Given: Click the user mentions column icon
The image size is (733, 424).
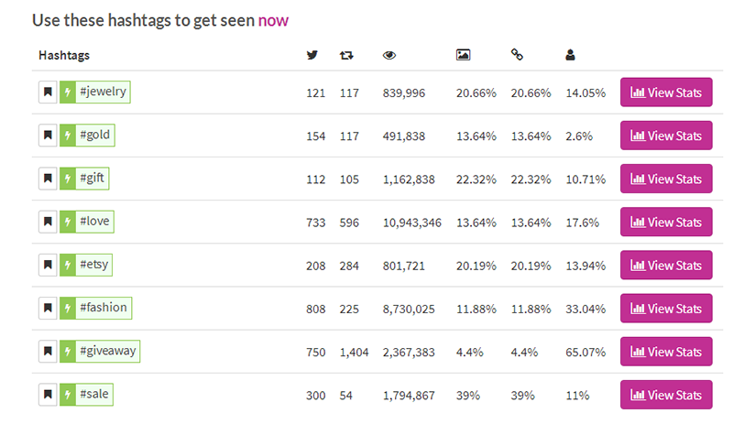Looking at the screenshot, I should [x=571, y=55].
